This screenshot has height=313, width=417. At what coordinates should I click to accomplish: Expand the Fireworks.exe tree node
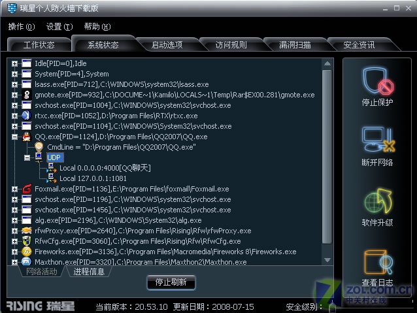click(x=14, y=252)
